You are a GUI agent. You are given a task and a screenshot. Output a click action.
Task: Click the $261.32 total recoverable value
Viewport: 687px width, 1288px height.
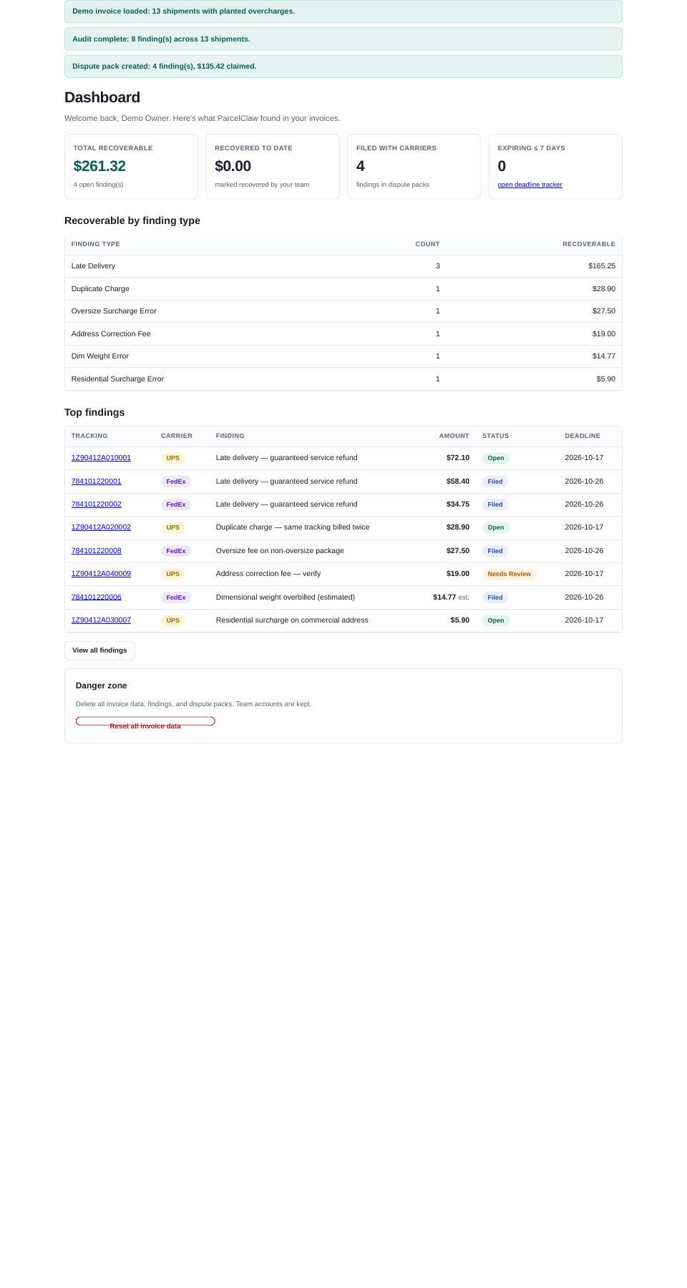point(99,166)
